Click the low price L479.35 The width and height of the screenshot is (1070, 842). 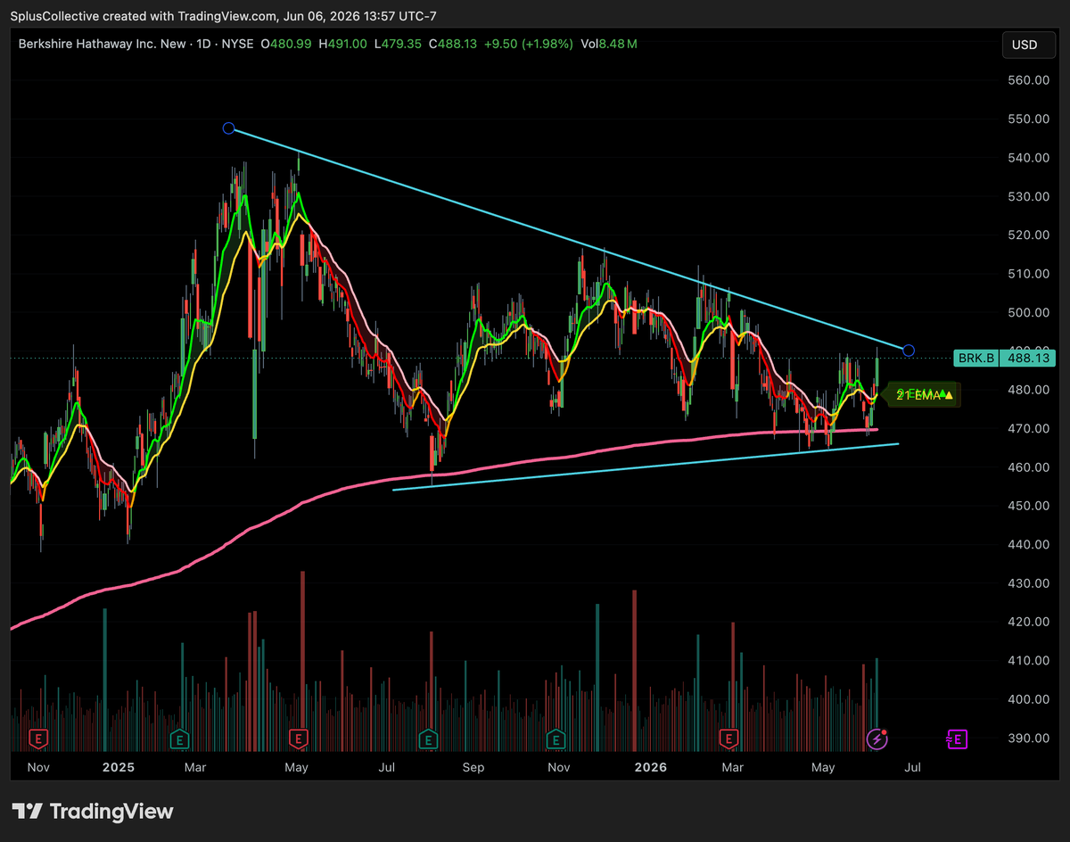[x=398, y=44]
